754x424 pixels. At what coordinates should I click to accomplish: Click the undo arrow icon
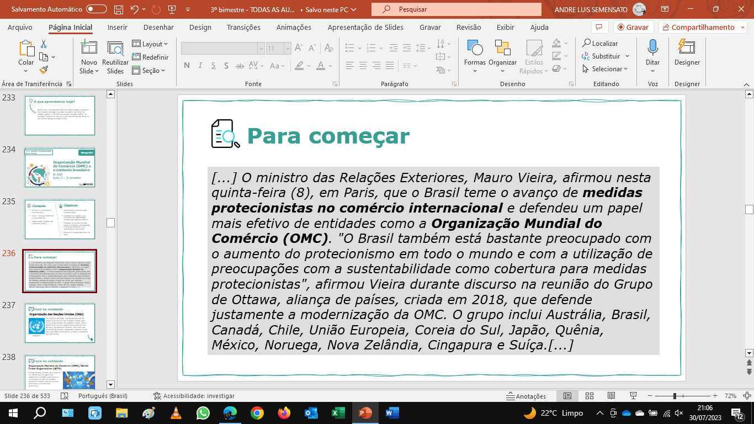pos(135,9)
